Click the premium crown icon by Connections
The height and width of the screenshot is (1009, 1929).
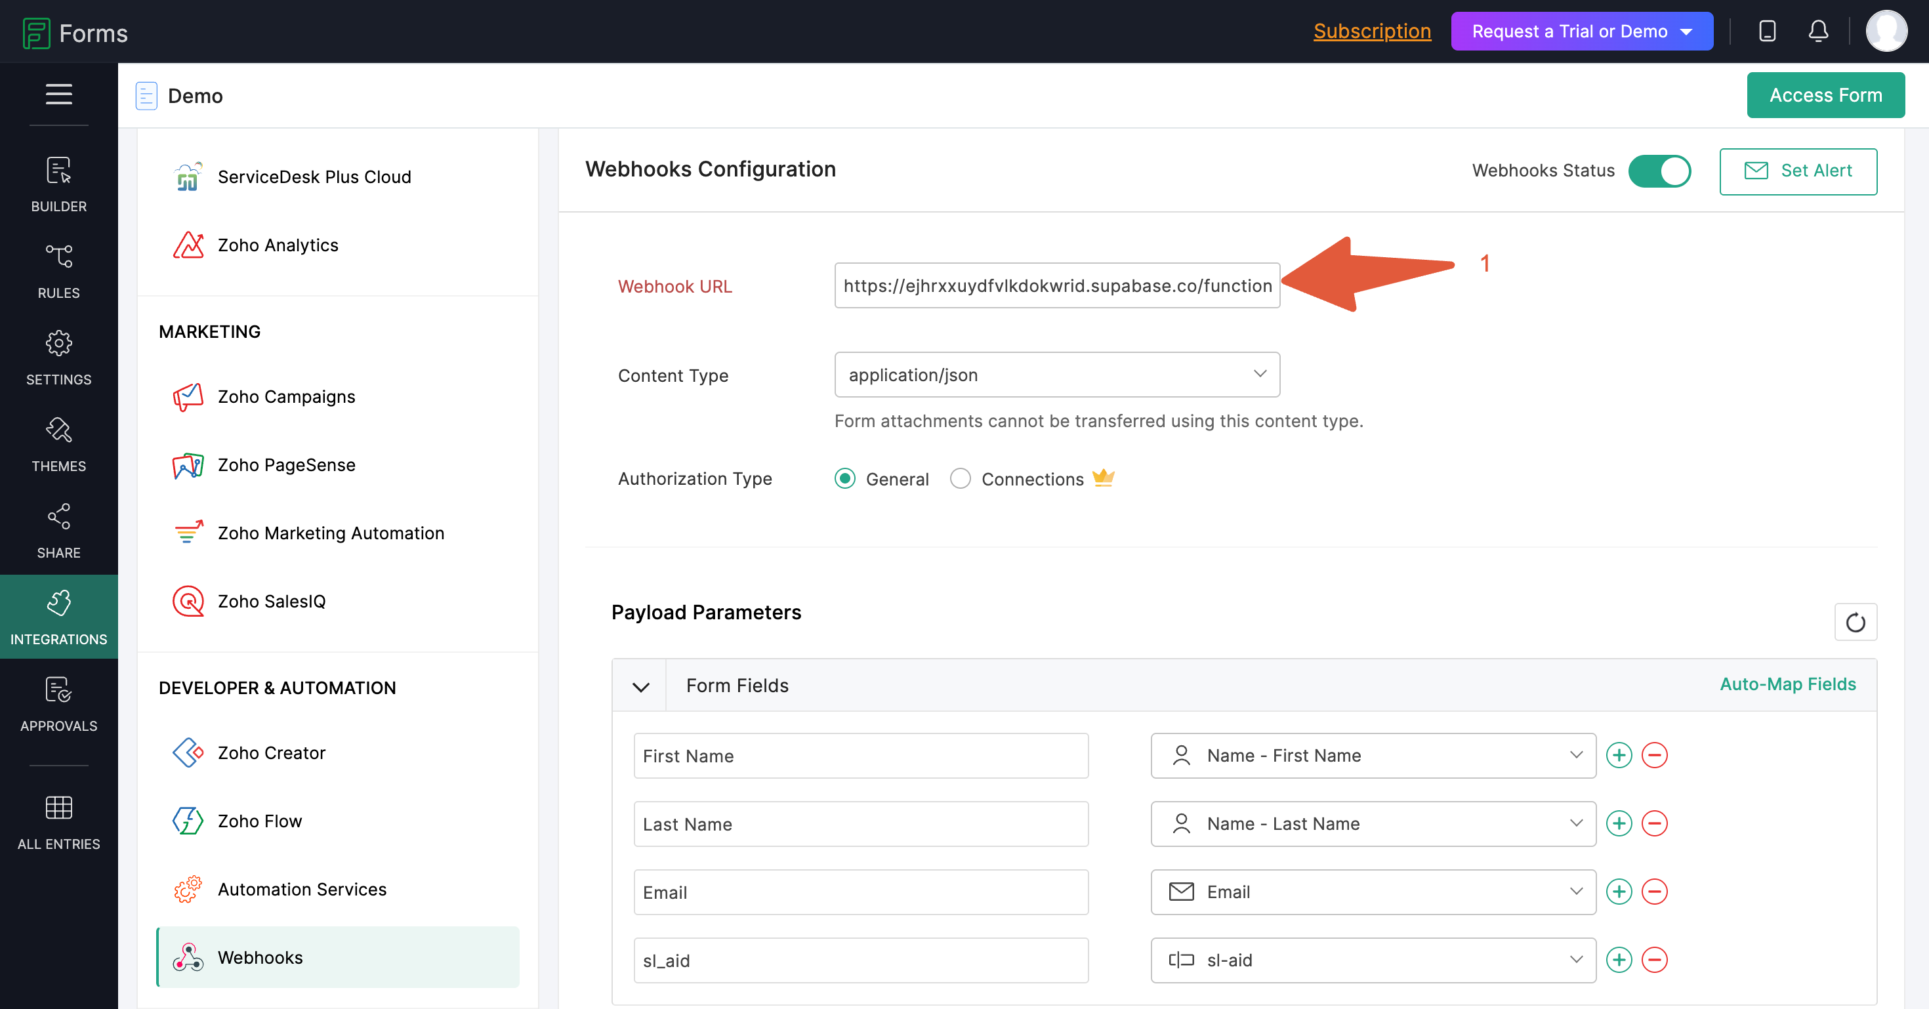(x=1103, y=478)
